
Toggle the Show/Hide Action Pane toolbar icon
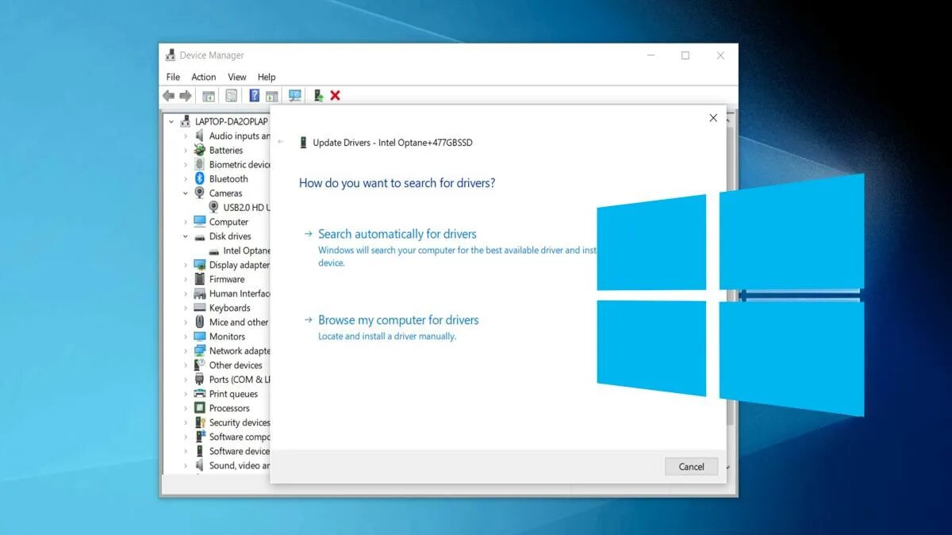tap(272, 96)
